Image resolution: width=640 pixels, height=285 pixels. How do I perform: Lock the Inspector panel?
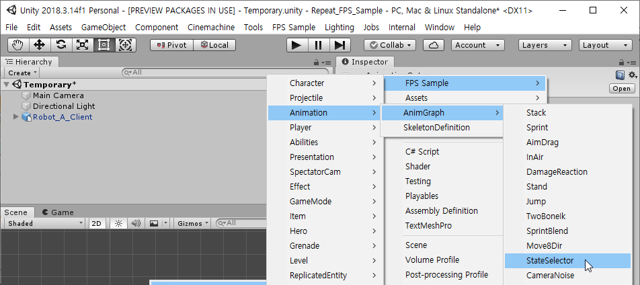622,63
